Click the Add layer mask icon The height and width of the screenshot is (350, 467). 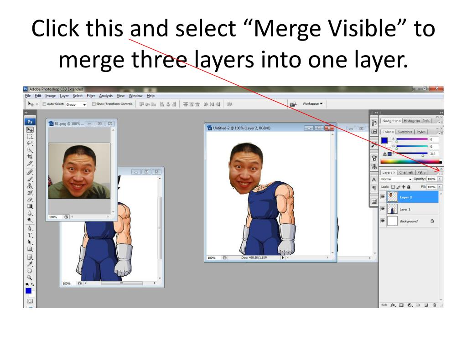tap(401, 305)
